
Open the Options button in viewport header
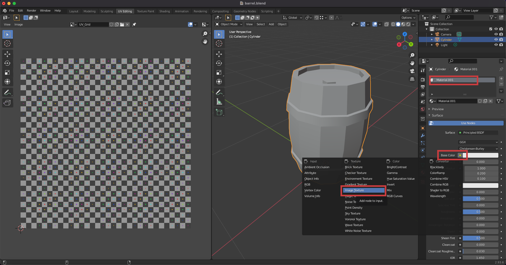[x=408, y=18]
